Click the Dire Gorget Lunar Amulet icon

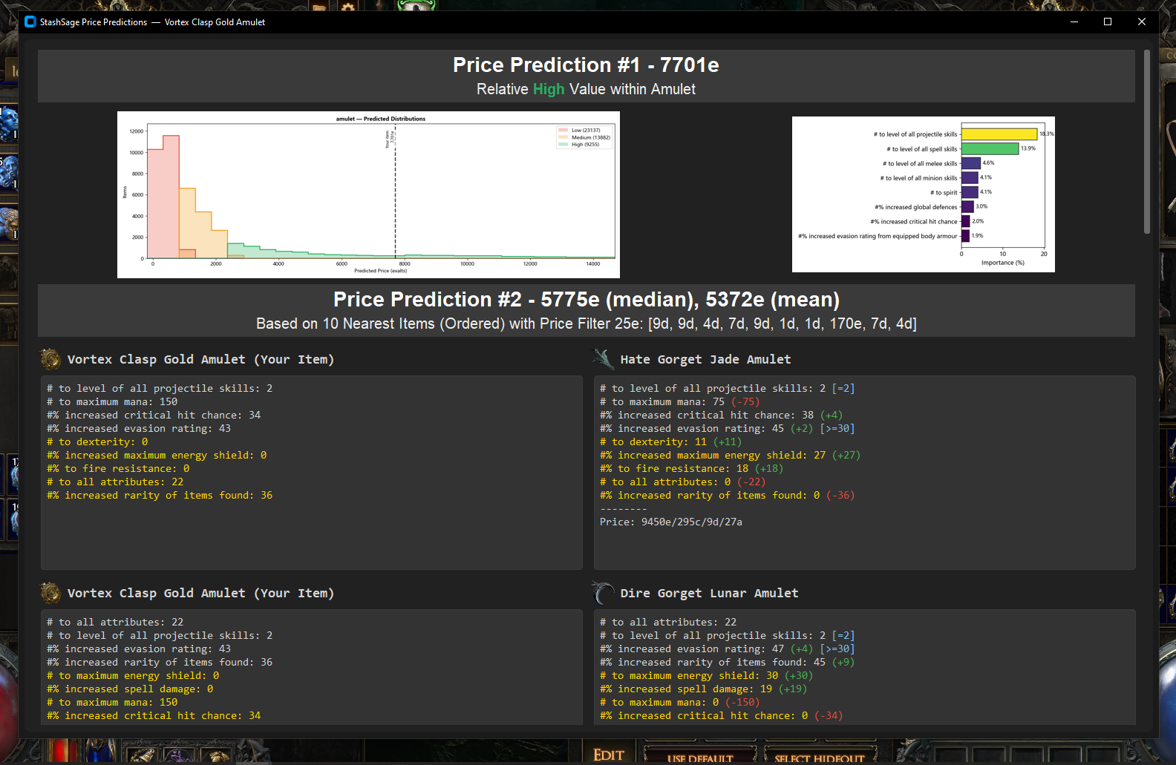click(x=603, y=593)
